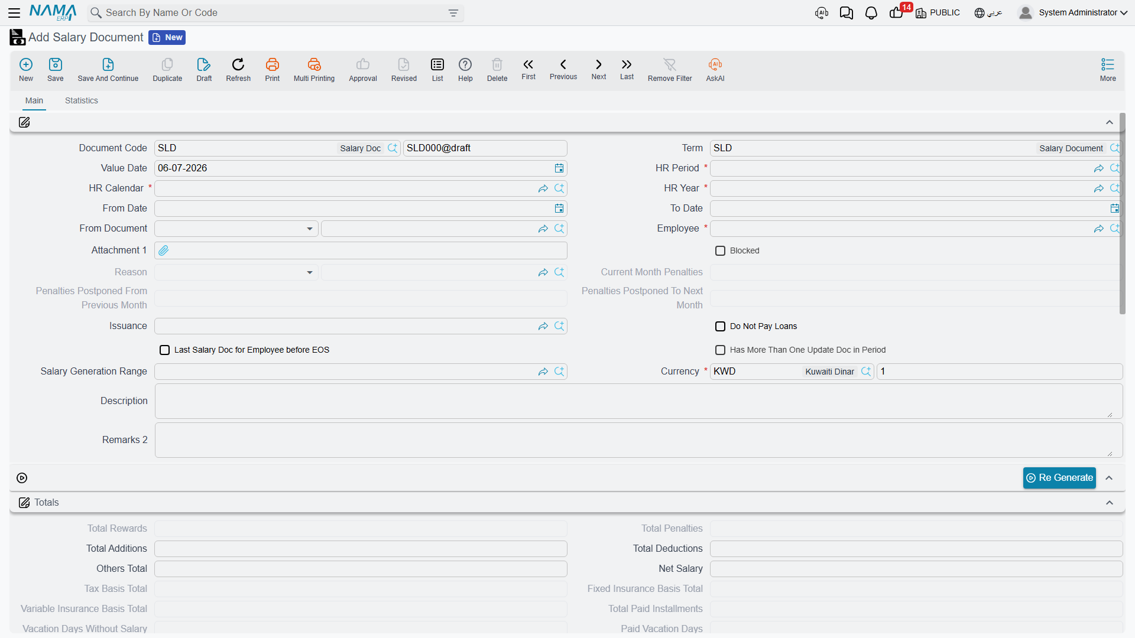Click Issuance open-record arrow icon
This screenshot has height=638, width=1135.
coord(543,326)
